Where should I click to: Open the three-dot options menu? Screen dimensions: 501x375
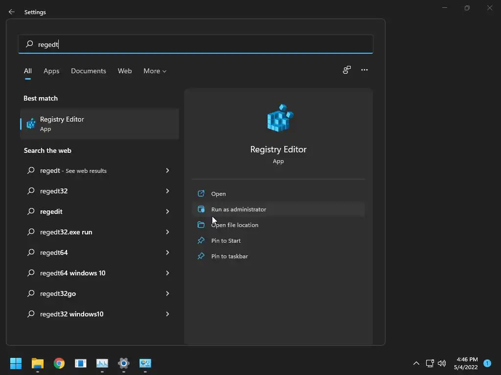pyautogui.click(x=364, y=70)
